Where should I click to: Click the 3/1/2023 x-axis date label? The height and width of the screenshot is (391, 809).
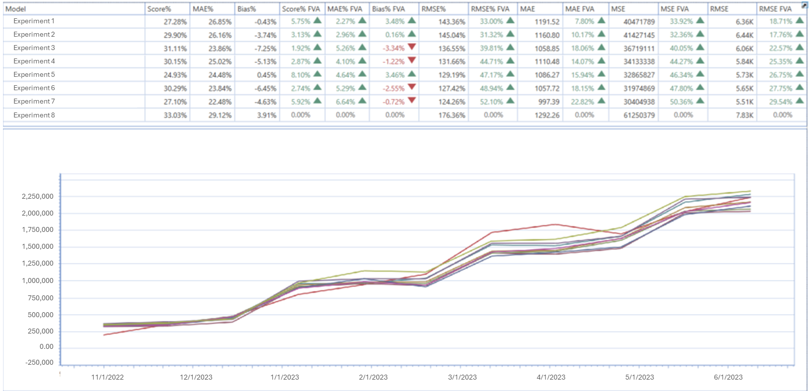(x=462, y=377)
